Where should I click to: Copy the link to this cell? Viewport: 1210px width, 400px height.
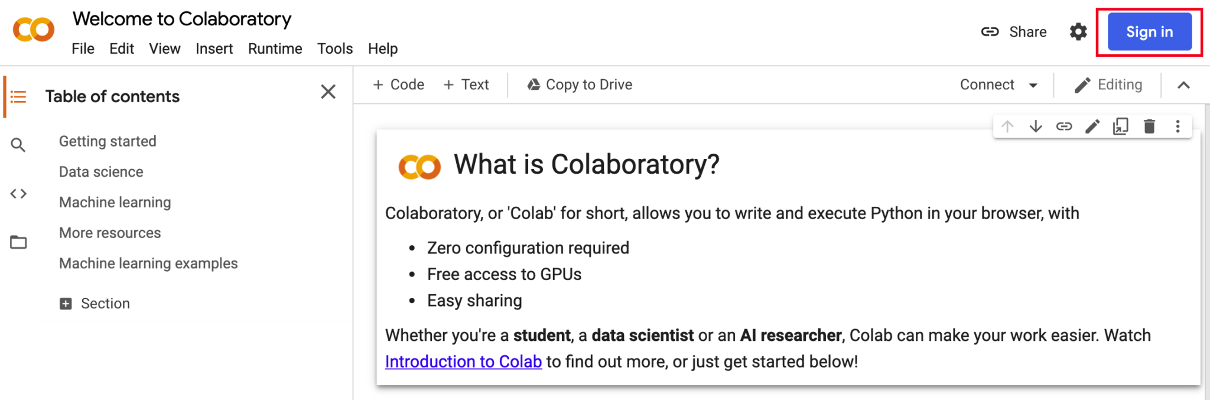[x=1063, y=126]
